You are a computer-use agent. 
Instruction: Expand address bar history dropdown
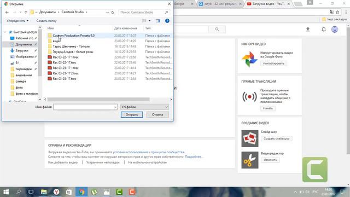tap(107, 12)
